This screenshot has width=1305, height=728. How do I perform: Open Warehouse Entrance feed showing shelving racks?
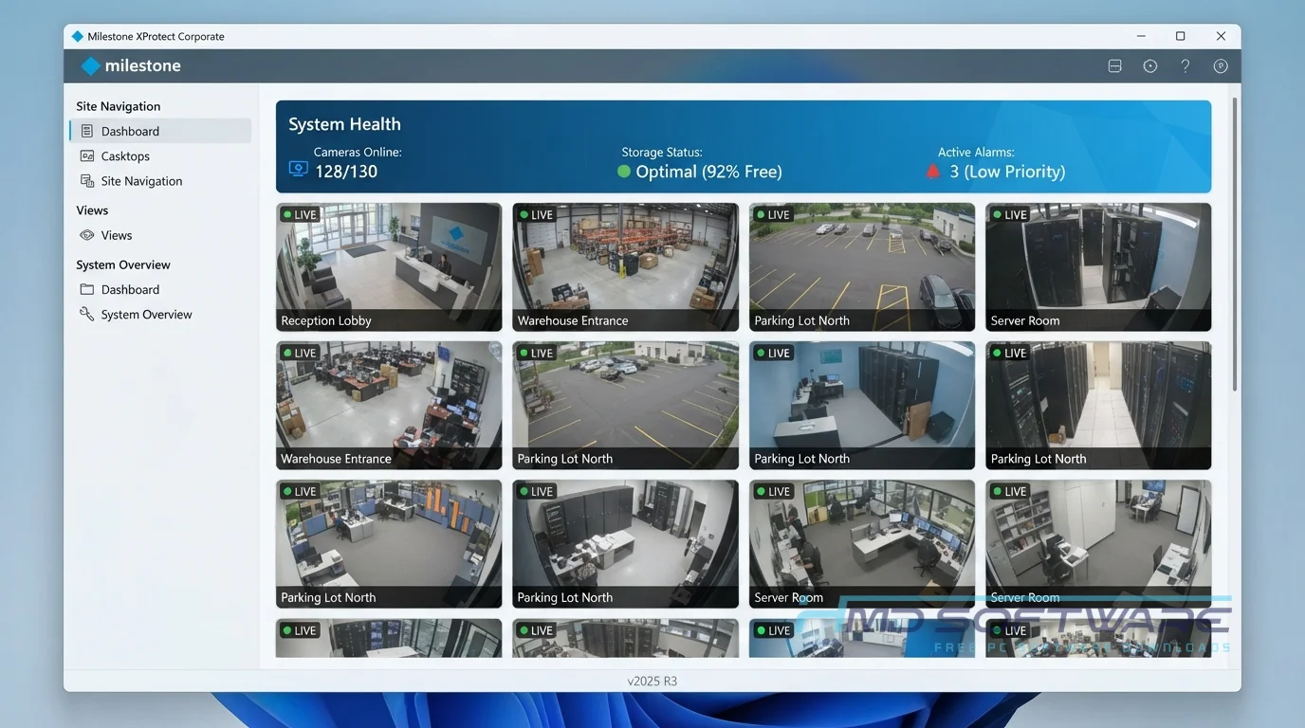(626, 267)
